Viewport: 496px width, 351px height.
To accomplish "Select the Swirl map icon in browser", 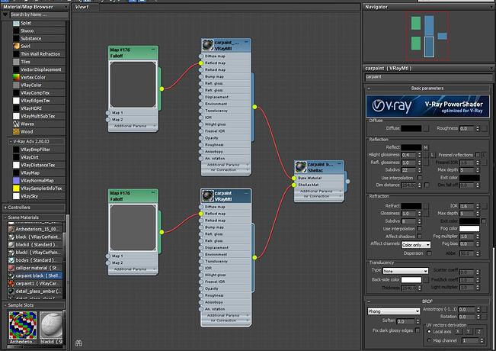I will pos(15,46).
